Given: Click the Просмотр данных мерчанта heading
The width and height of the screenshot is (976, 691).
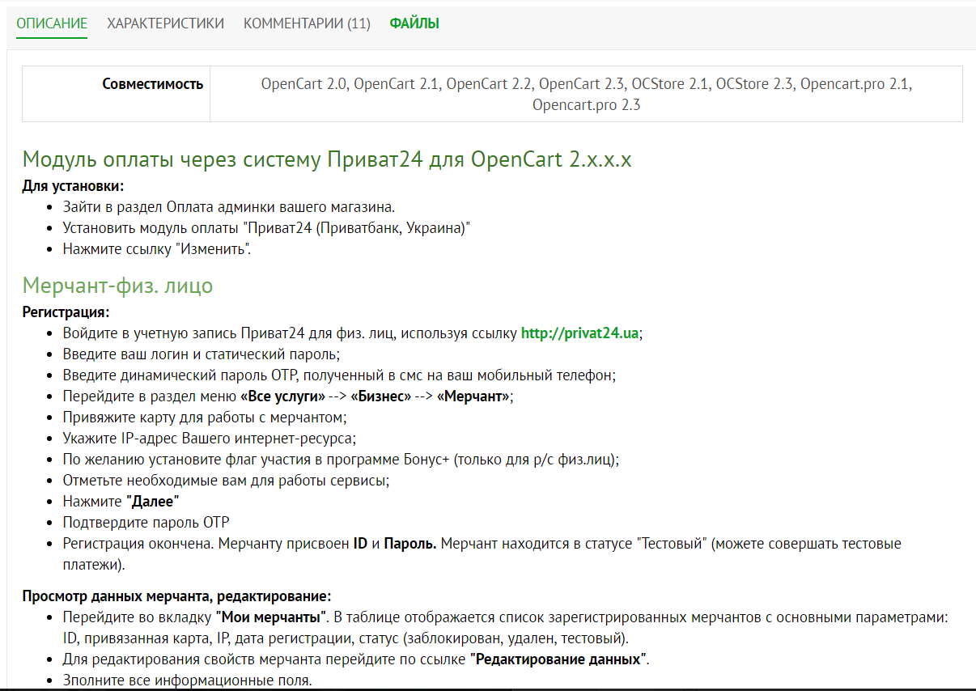Looking at the screenshot, I should point(176,596).
